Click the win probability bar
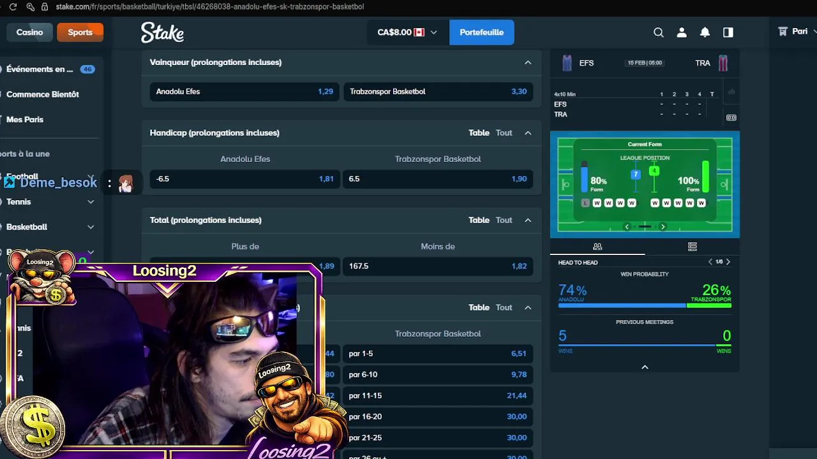The width and height of the screenshot is (817, 459). coord(645,306)
